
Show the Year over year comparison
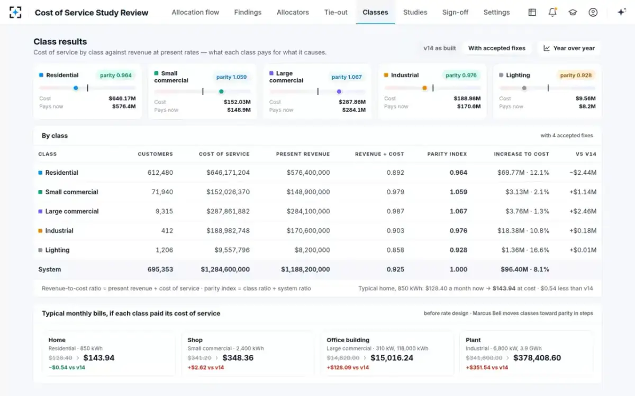pyautogui.click(x=569, y=48)
